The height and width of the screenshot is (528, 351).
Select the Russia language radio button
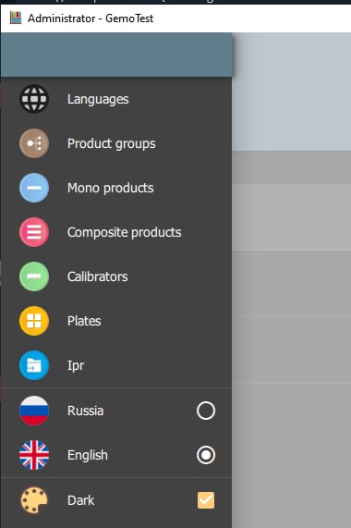click(x=206, y=411)
